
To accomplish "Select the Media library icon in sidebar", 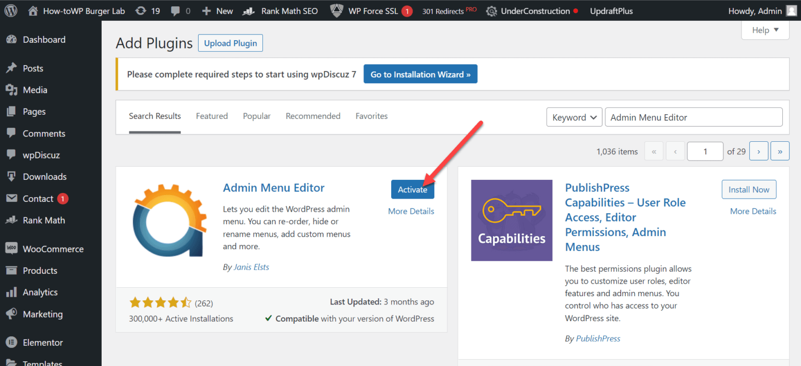I will pos(11,90).
